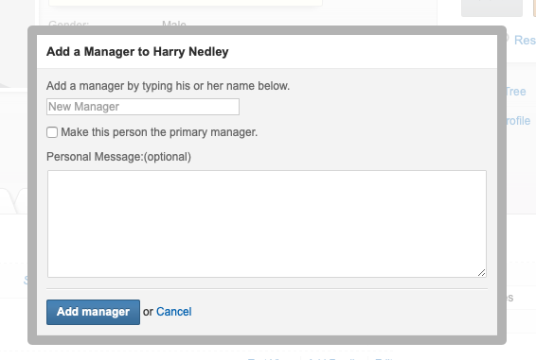Screen dimensions: 536x360
Task: Cancel the Add a Manager dialog
Action: 173,312
